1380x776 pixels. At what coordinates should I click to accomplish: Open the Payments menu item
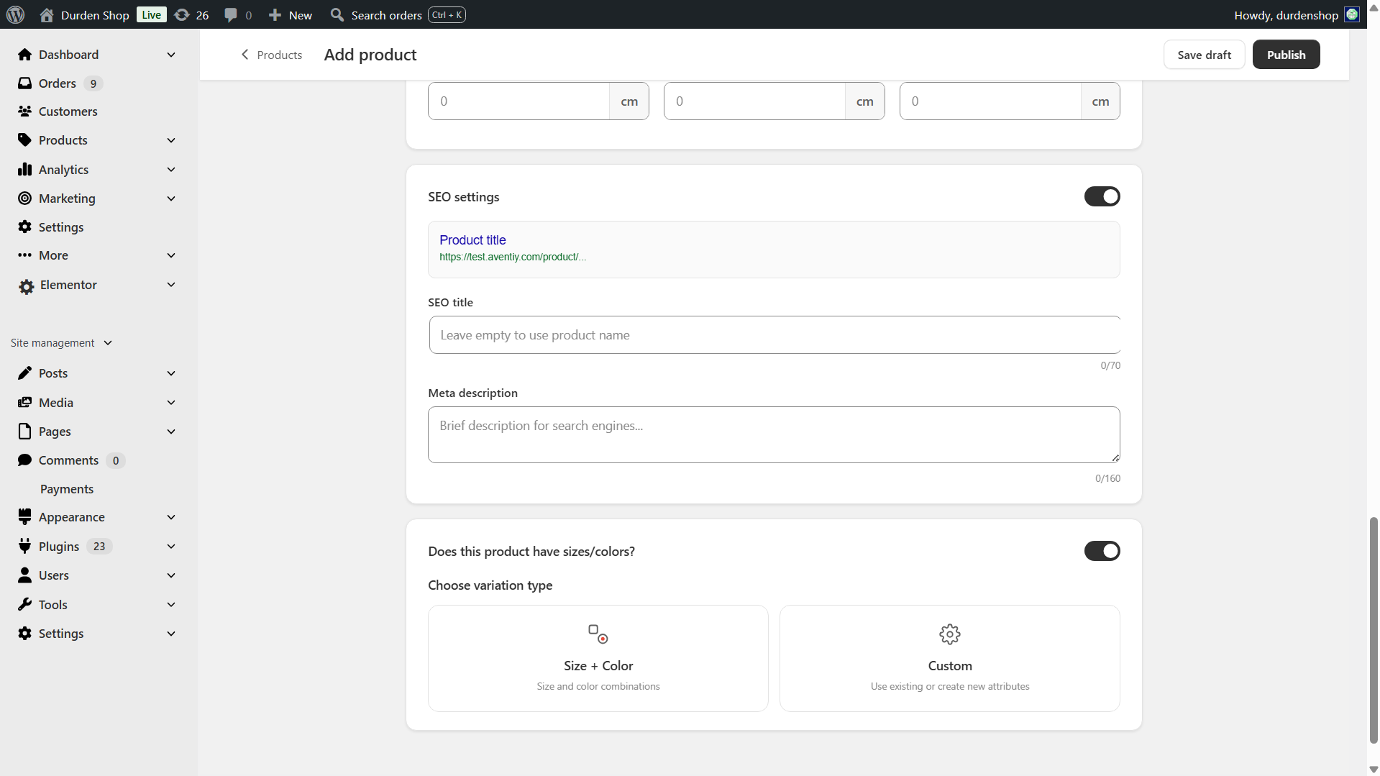(66, 488)
